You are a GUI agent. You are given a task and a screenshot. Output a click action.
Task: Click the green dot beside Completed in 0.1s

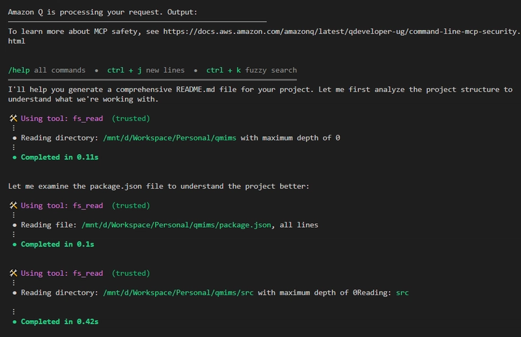(14, 245)
